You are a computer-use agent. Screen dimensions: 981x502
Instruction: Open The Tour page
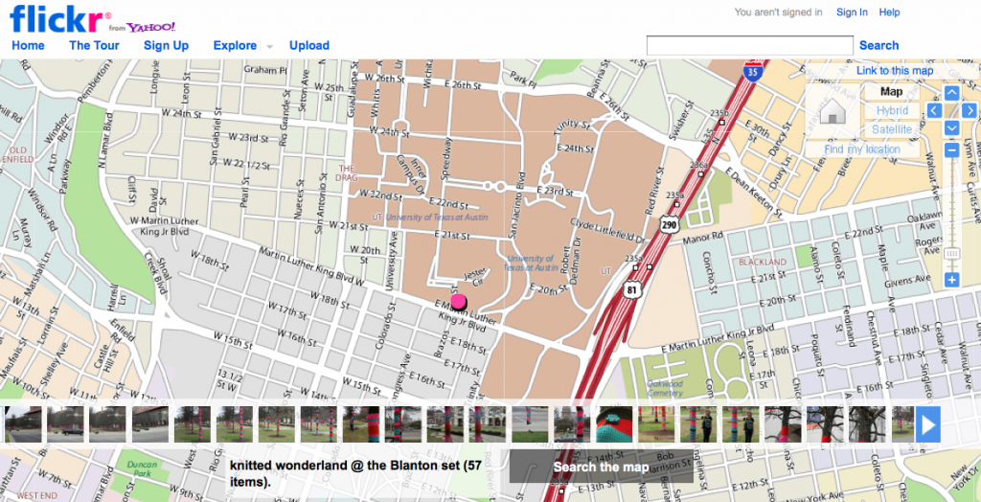pos(94,45)
